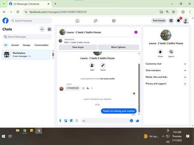This screenshot has width=194, height=145.
Task: Open the Marketplace chat row
Action: (x=26, y=55)
